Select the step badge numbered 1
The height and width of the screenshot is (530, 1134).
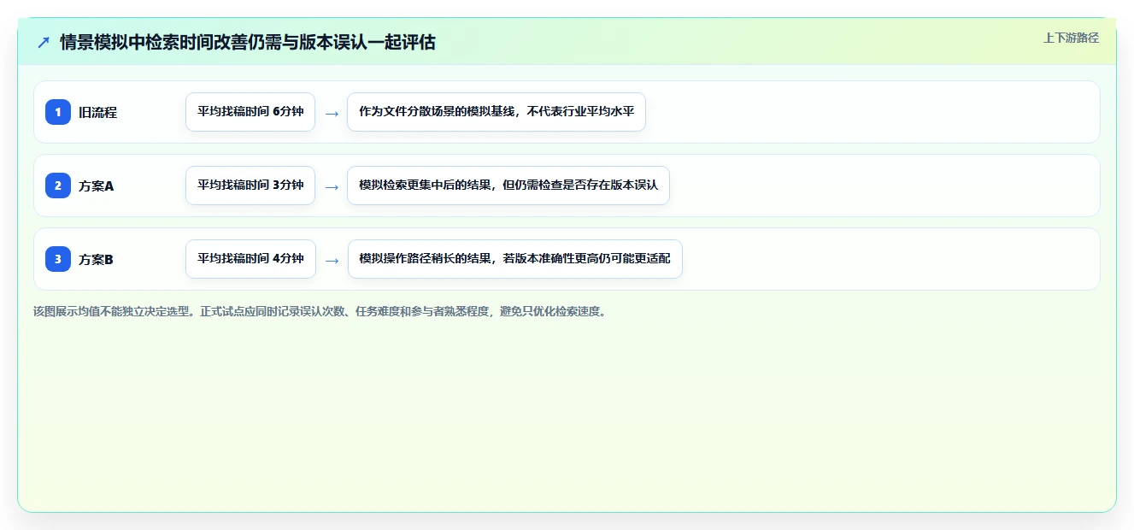coord(58,112)
